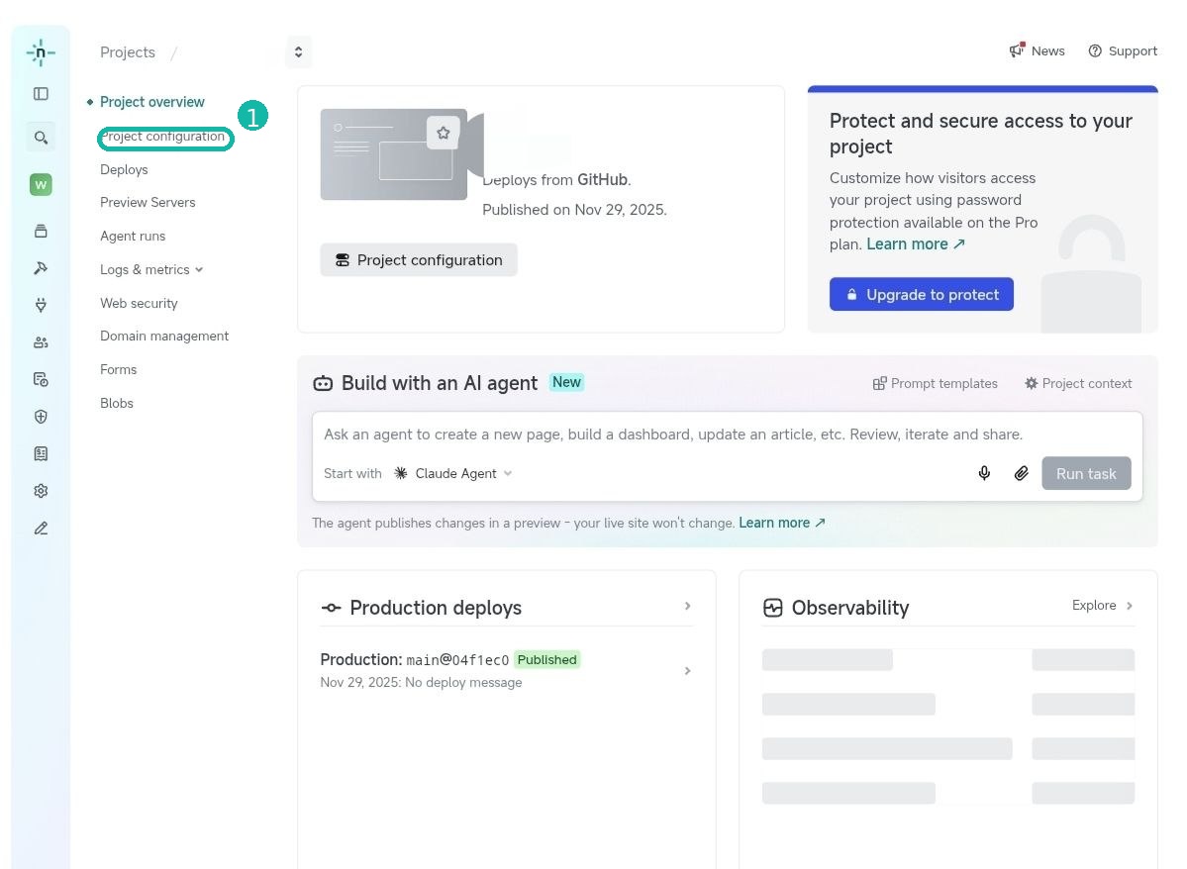Open the latest Production deploy main@04f1ec0
Viewport: 1187px width, 869px height.
pos(457,659)
